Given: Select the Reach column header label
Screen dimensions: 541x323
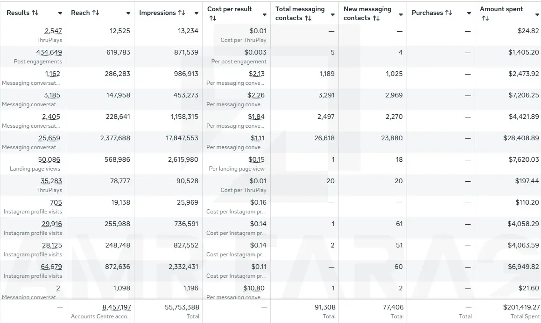Looking at the screenshot, I should point(80,13).
